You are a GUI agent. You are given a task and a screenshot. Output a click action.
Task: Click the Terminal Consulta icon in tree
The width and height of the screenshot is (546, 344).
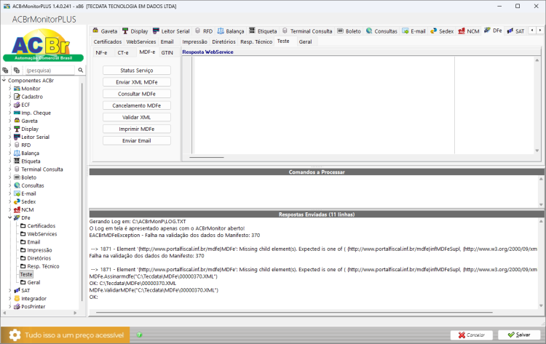(x=17, y=169)
